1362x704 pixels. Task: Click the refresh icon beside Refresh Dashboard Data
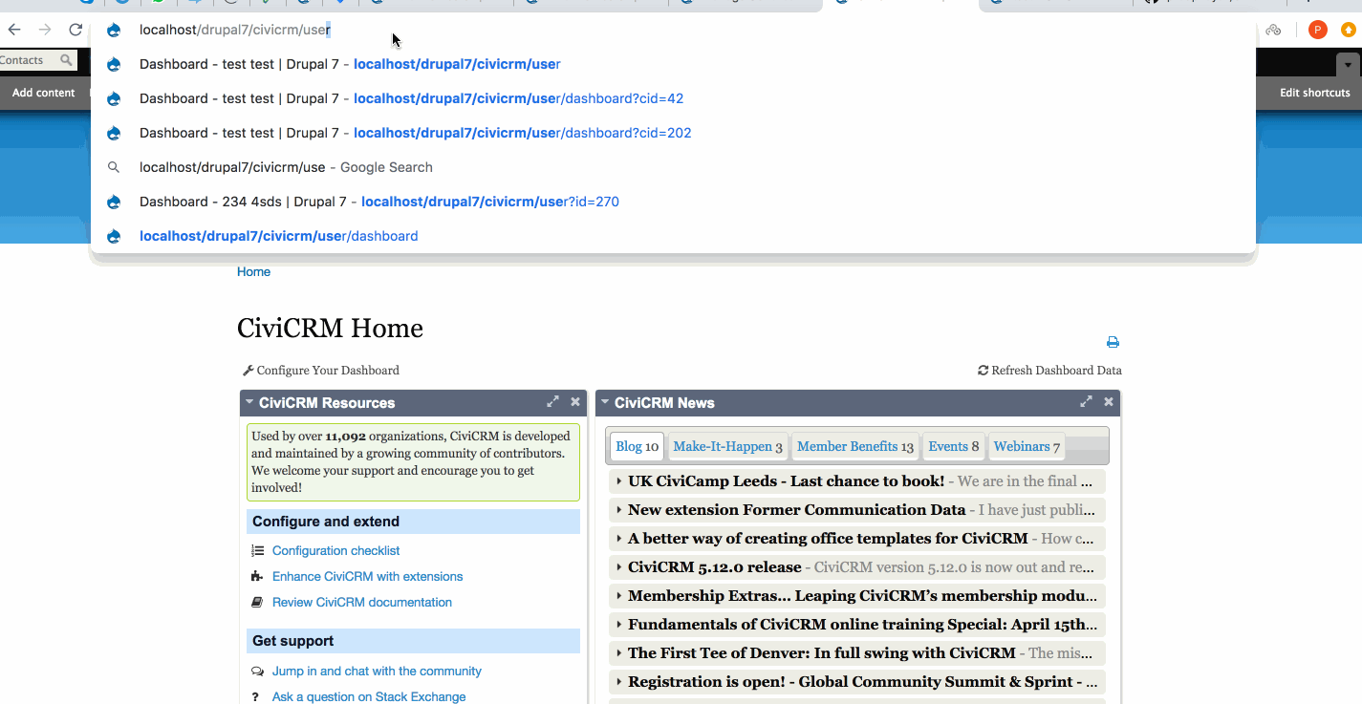(x=983, y=371)
